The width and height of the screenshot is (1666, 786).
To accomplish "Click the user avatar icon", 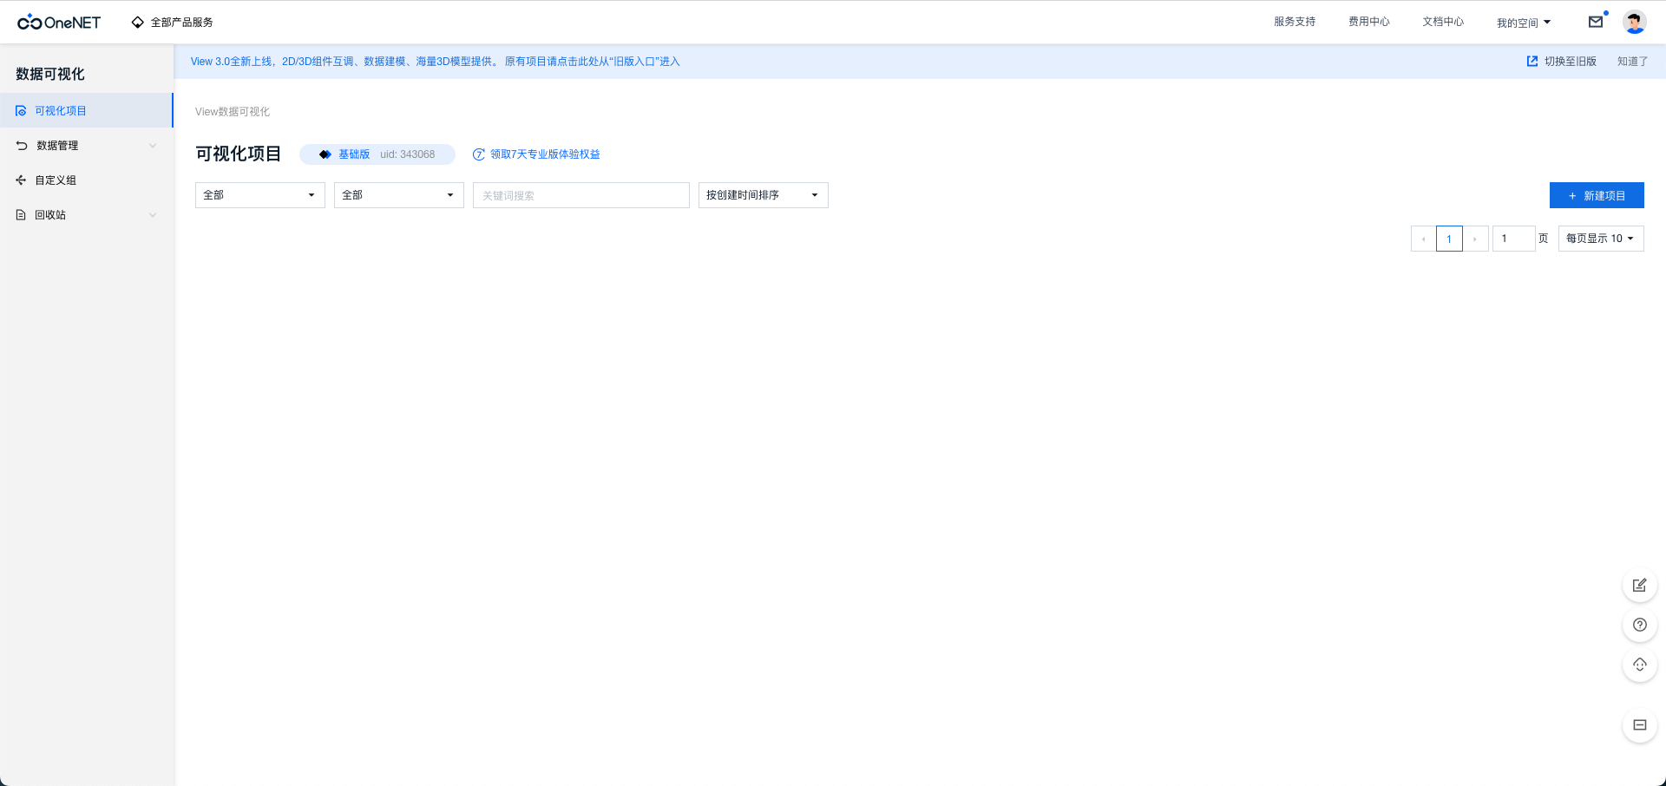I will pyautogui.click(x=1634, y=23).
